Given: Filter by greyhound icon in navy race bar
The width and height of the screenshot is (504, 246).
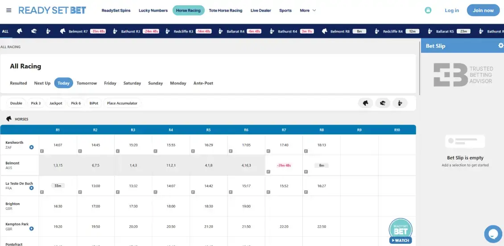Looking at the screenshot, I should click(34, 31).
